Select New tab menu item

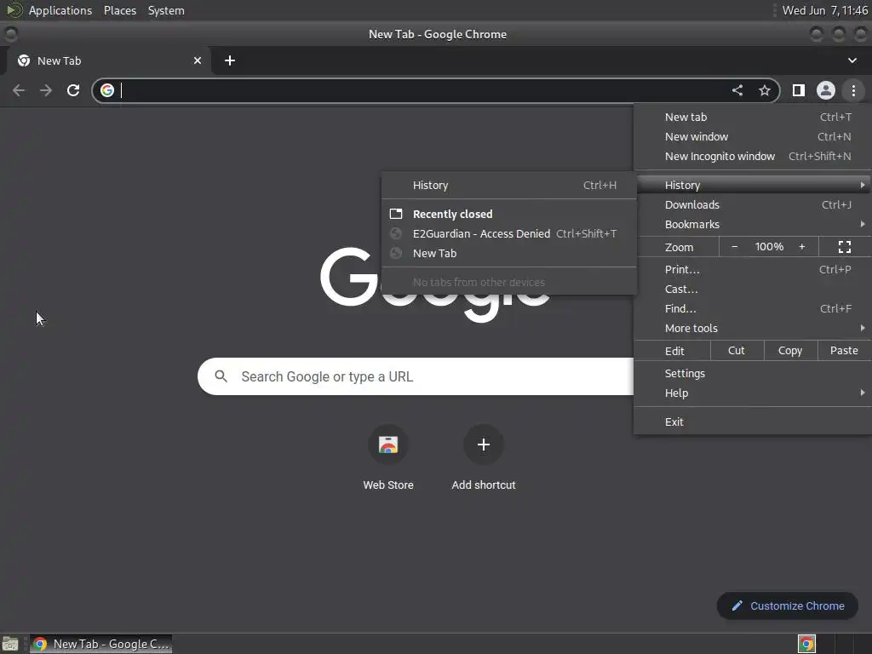753,118
